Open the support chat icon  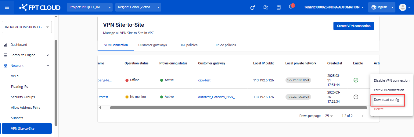266,7
